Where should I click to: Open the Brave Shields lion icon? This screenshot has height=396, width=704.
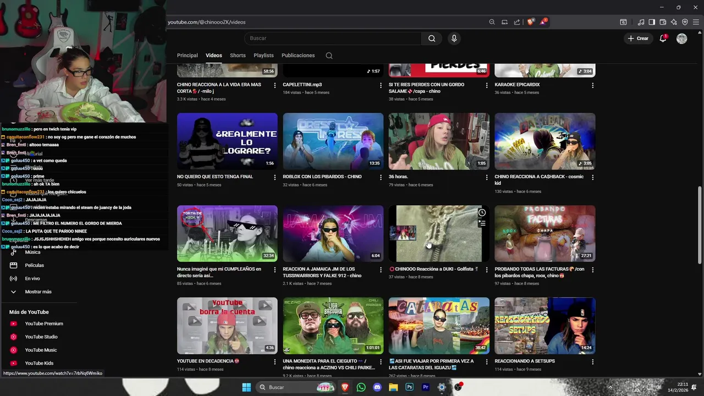pos(530,22)
